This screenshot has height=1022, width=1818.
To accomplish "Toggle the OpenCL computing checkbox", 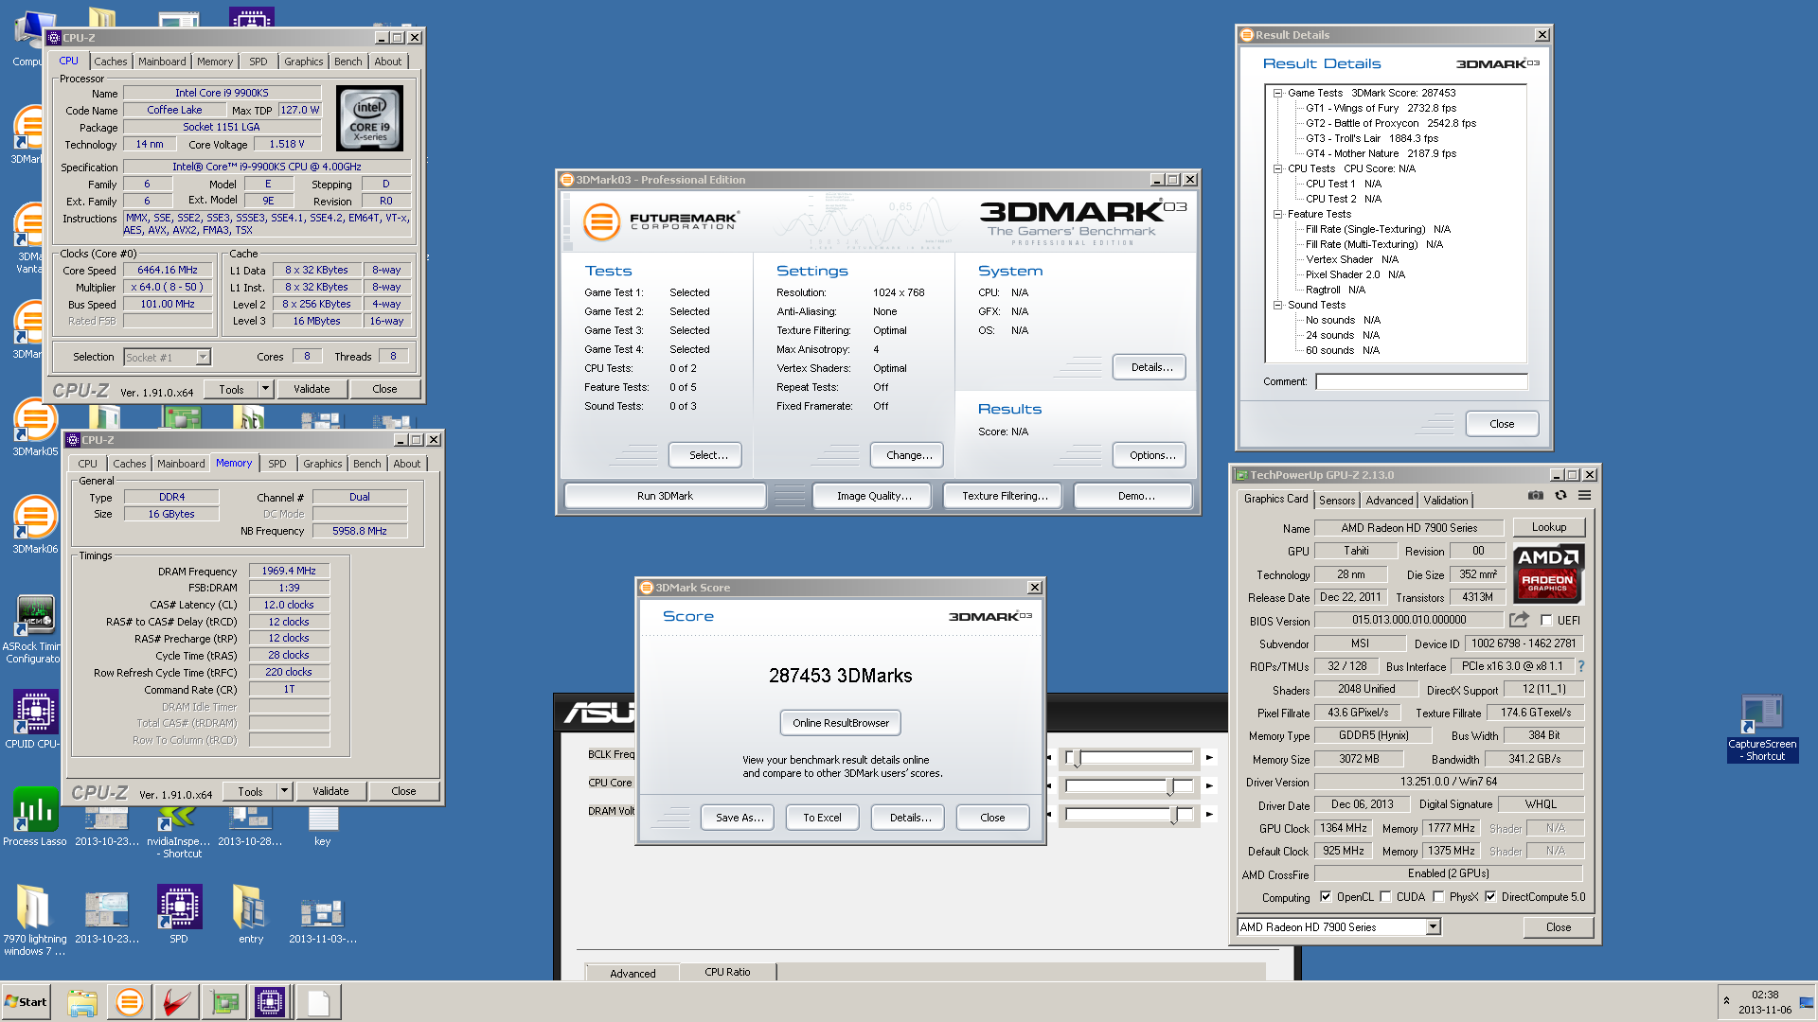I will (1326, 897).
